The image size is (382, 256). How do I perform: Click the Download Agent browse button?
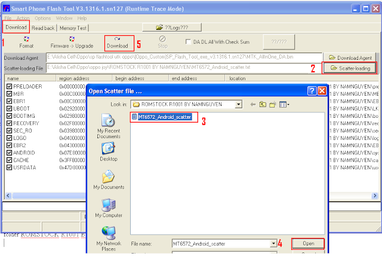350,57
